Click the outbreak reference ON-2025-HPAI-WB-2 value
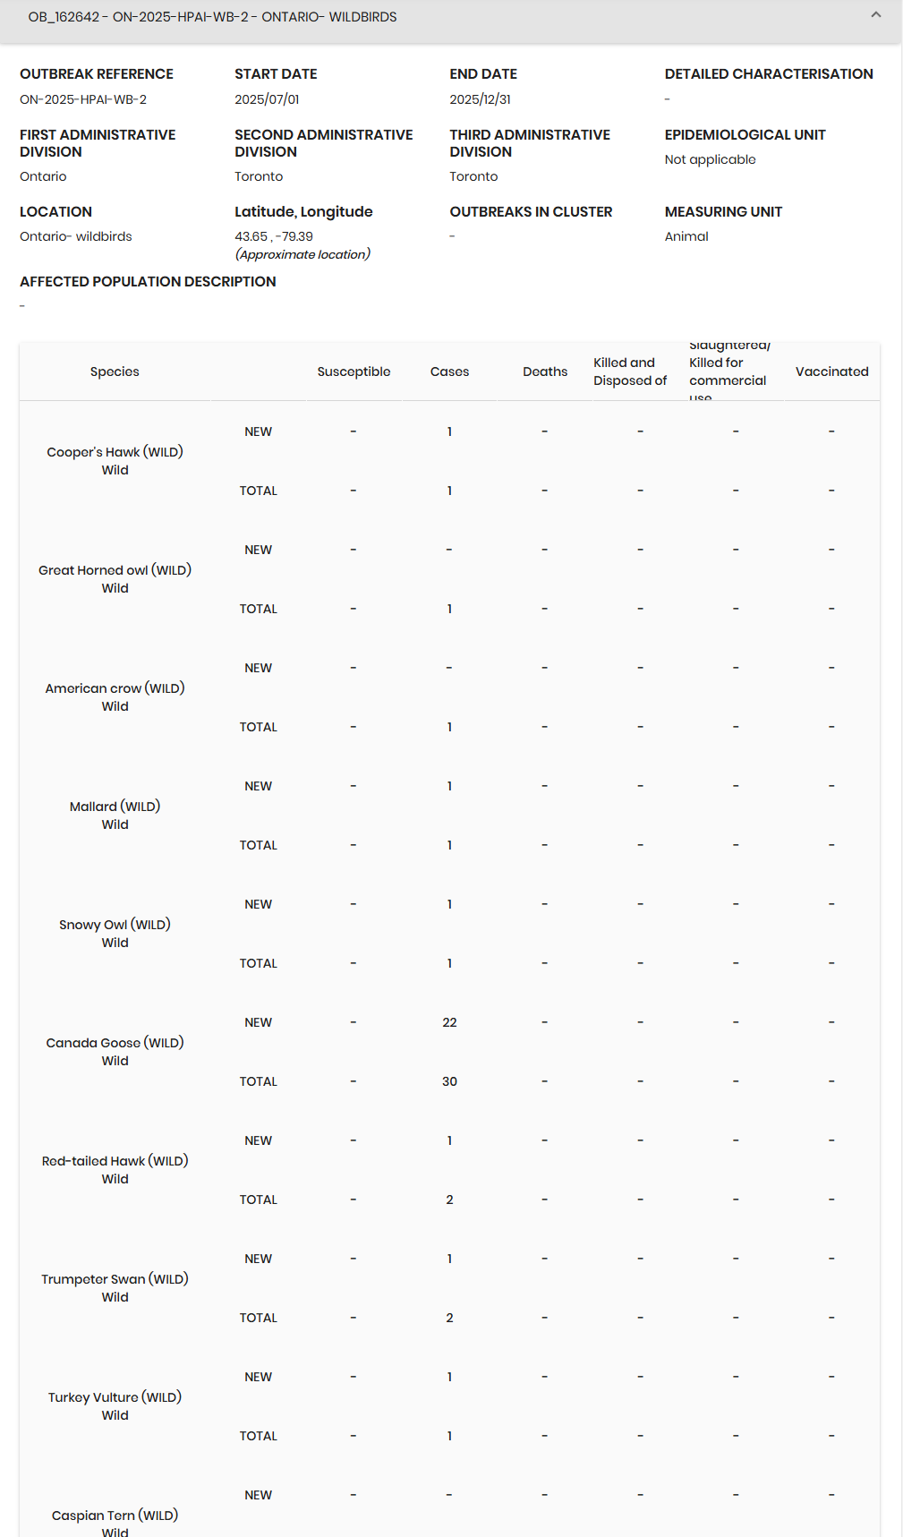903x1537 pixels. point(83,99)
